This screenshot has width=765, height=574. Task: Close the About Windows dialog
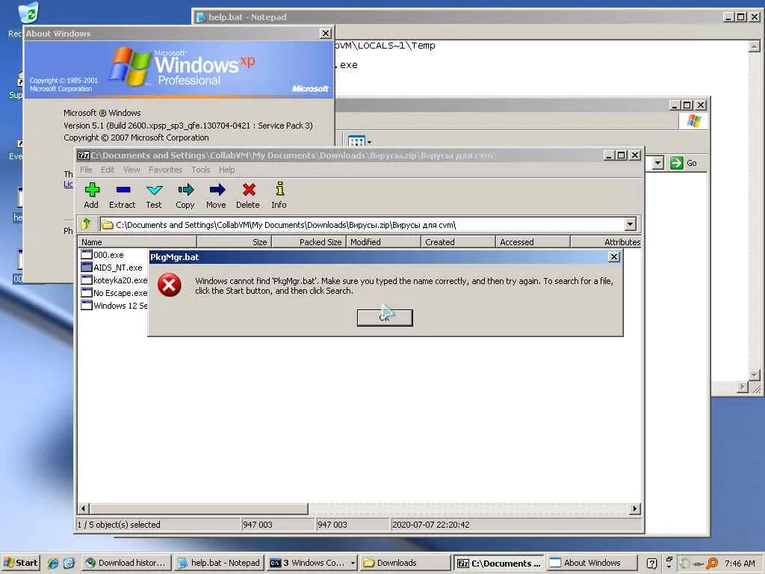pos(326,33)
